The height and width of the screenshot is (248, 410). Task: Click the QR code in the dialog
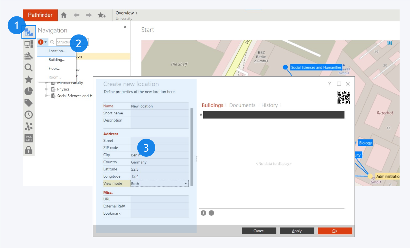(344, 97)
